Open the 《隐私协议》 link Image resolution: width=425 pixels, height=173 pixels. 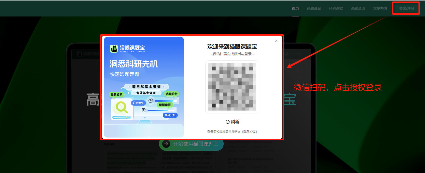point(250,132)
